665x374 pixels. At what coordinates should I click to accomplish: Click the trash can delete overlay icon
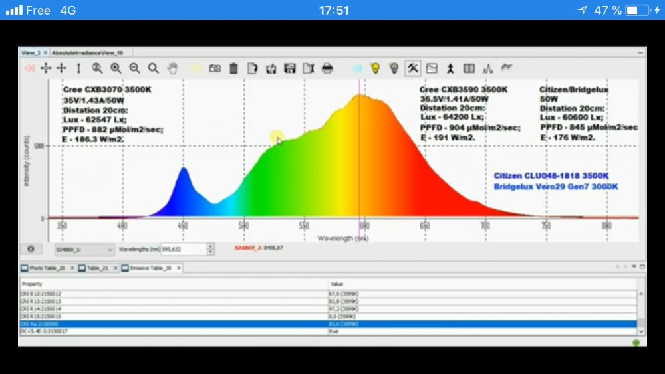point(233,68)
